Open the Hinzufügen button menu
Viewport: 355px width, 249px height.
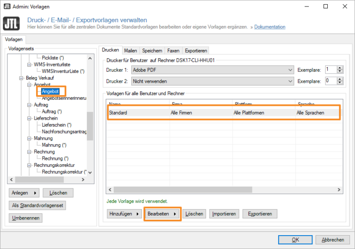[x=125, y=214]
